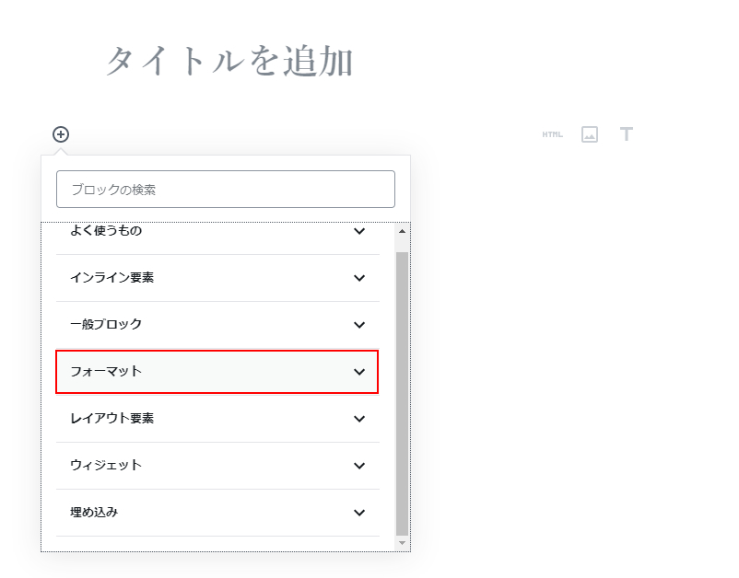This screenshot has width=739, height=578.
Task: Expand the レイアウト要素 section chevron
Action: point(359,419)
